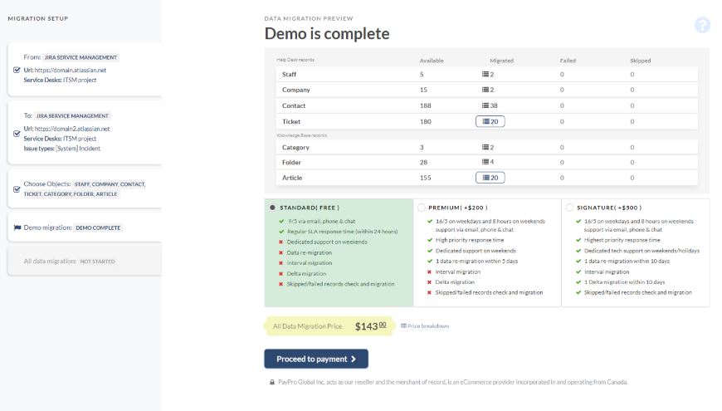The height and width of the screenshot is (411, 722).
Task: Click the lock icon beside PayPro notice
Action: (272, 382)
